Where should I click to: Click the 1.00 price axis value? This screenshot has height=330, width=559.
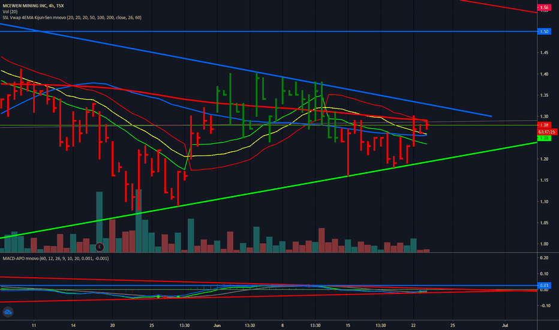tap(544, 244)
